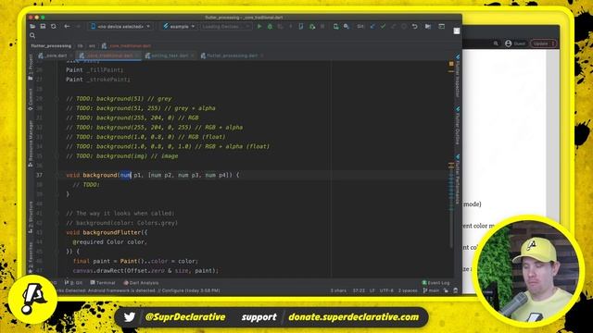Viewport: 593px width, 333px height.
Task: Open the Project tool window
Action: pos(31,67)
